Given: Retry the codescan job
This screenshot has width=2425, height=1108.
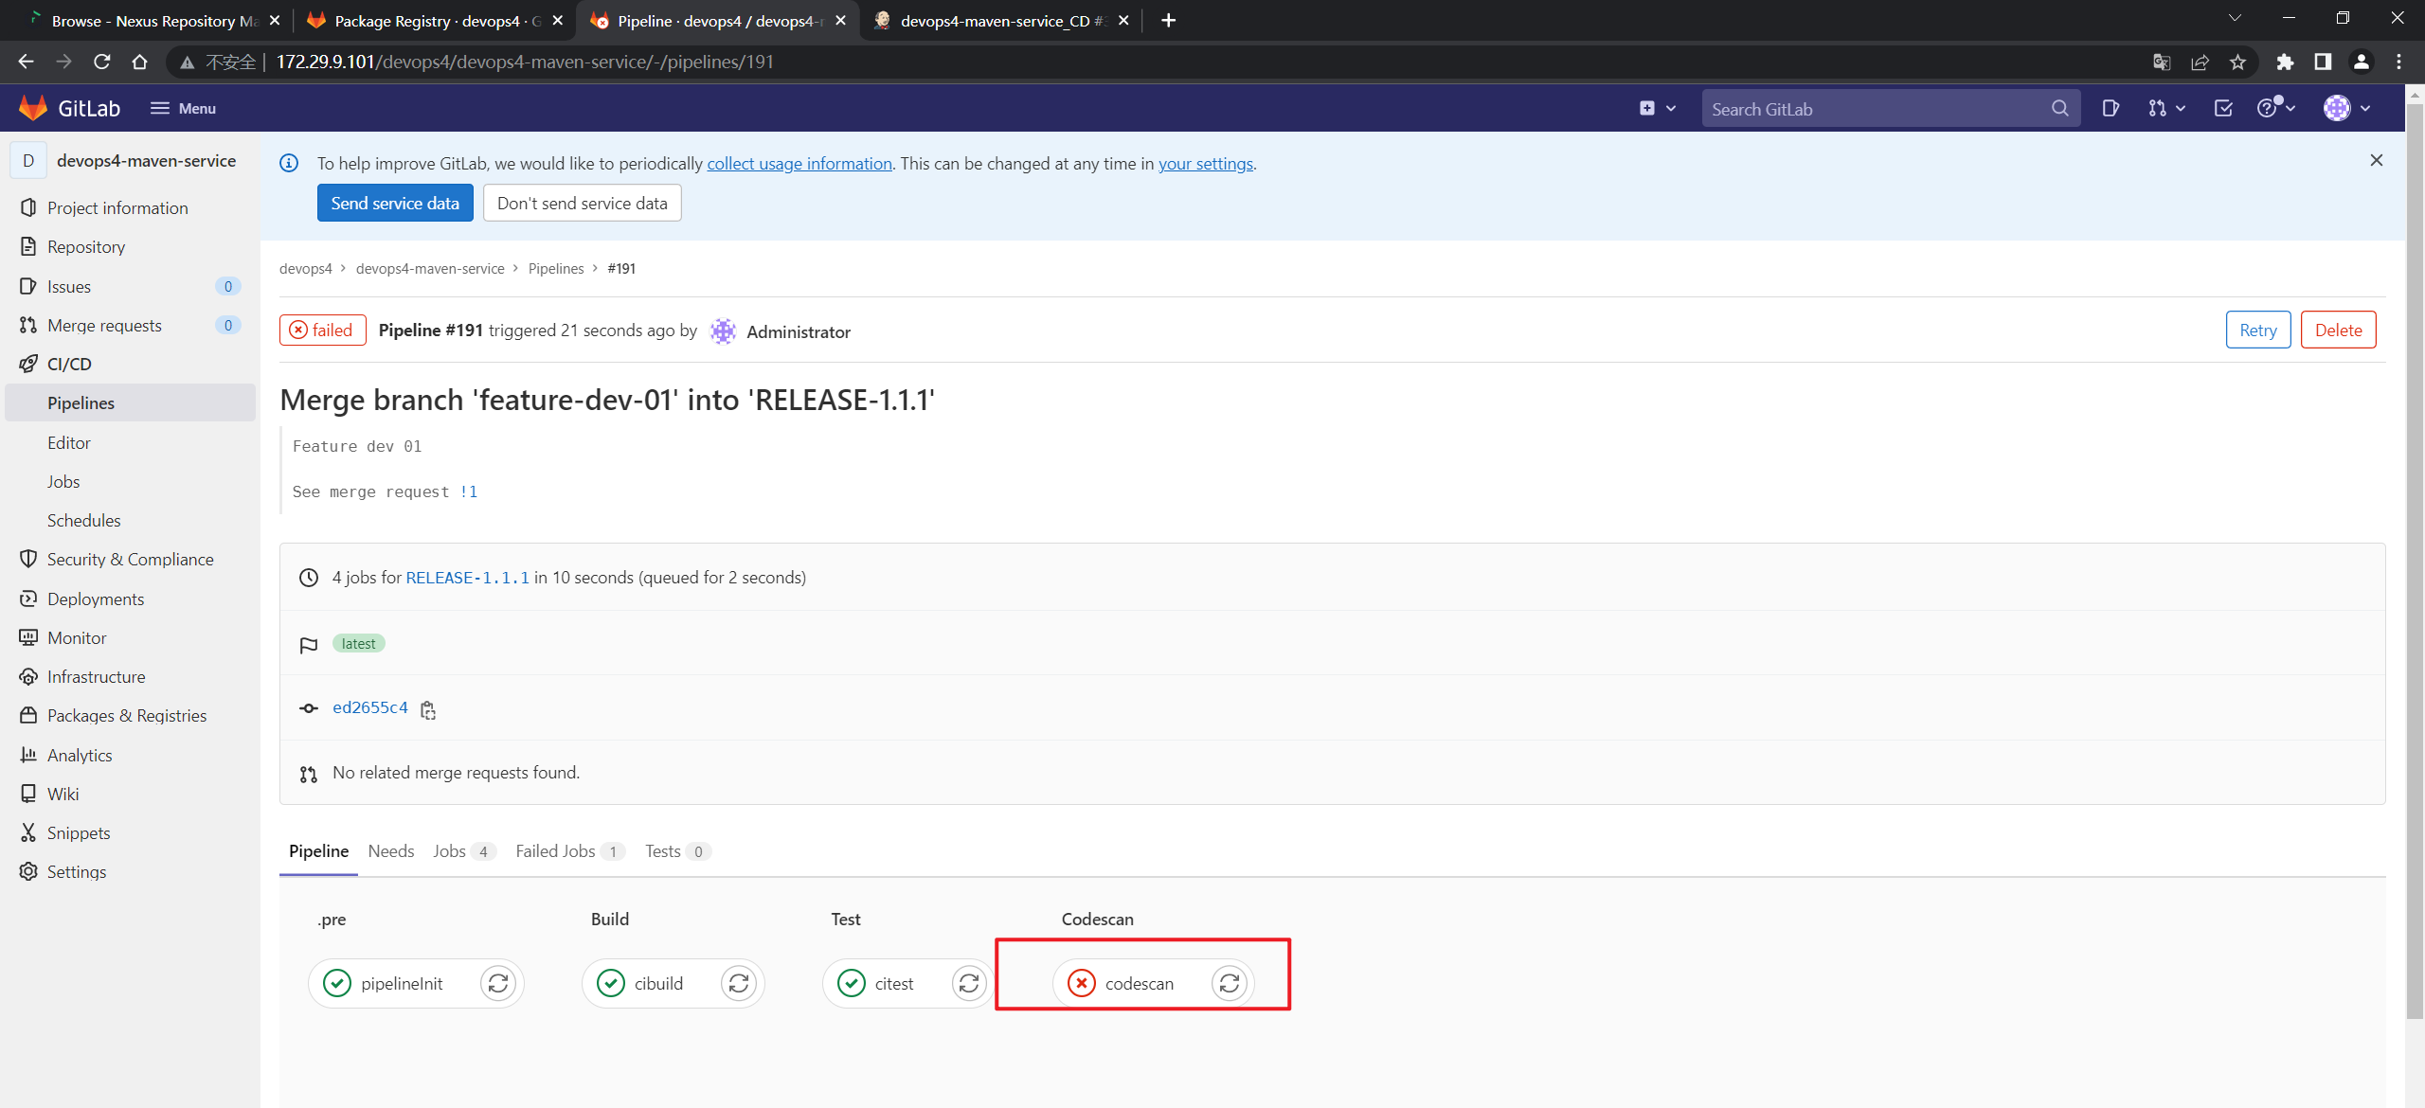Looking at the screenshot, I should (1229, 983).
